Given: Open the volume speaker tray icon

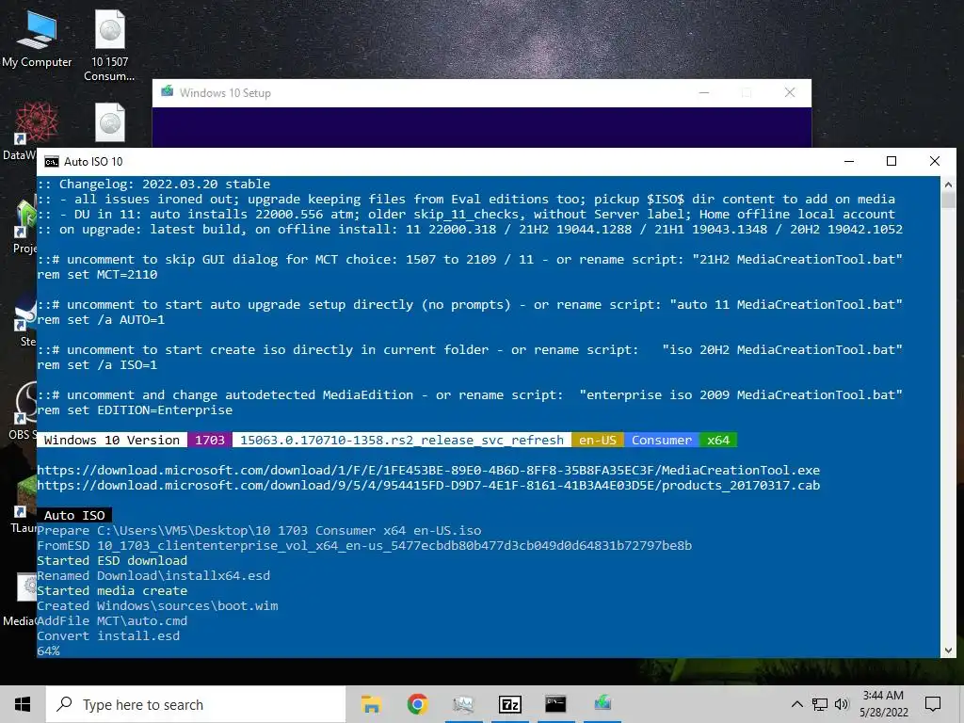Looking at the screenshot, I should point(842,704).
